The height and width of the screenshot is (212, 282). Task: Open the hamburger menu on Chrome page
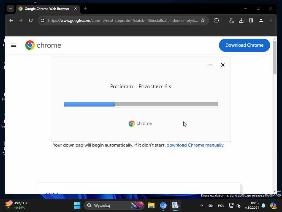point(14,45)
